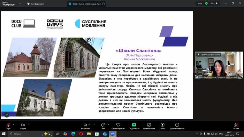
Task: Click the Отреагировать reactions heart icon
Action: [x=118, y=125]
